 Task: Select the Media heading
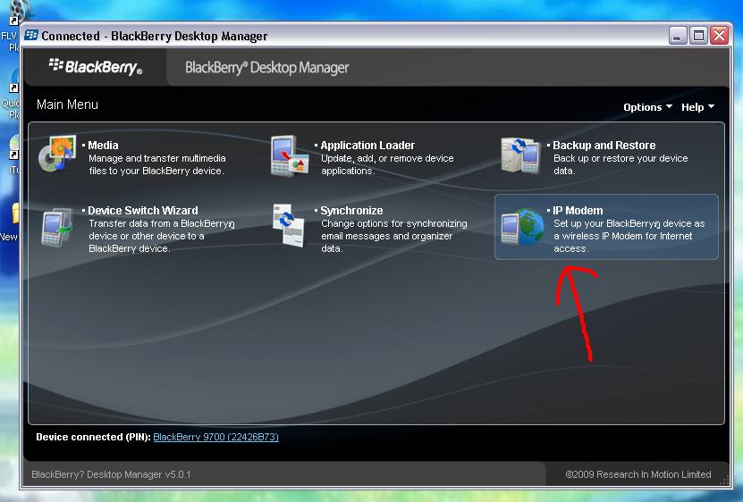pos(103,146)
